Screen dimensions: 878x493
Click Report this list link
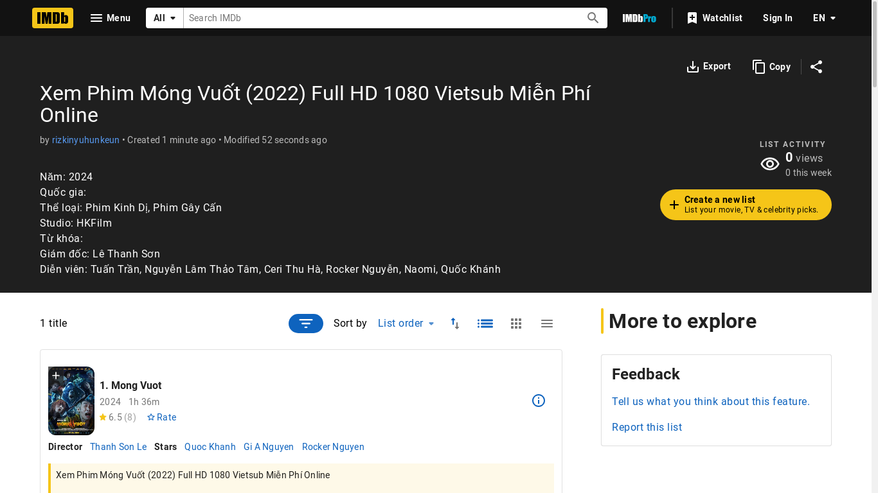pyautogui.click(x=647, y=427)
